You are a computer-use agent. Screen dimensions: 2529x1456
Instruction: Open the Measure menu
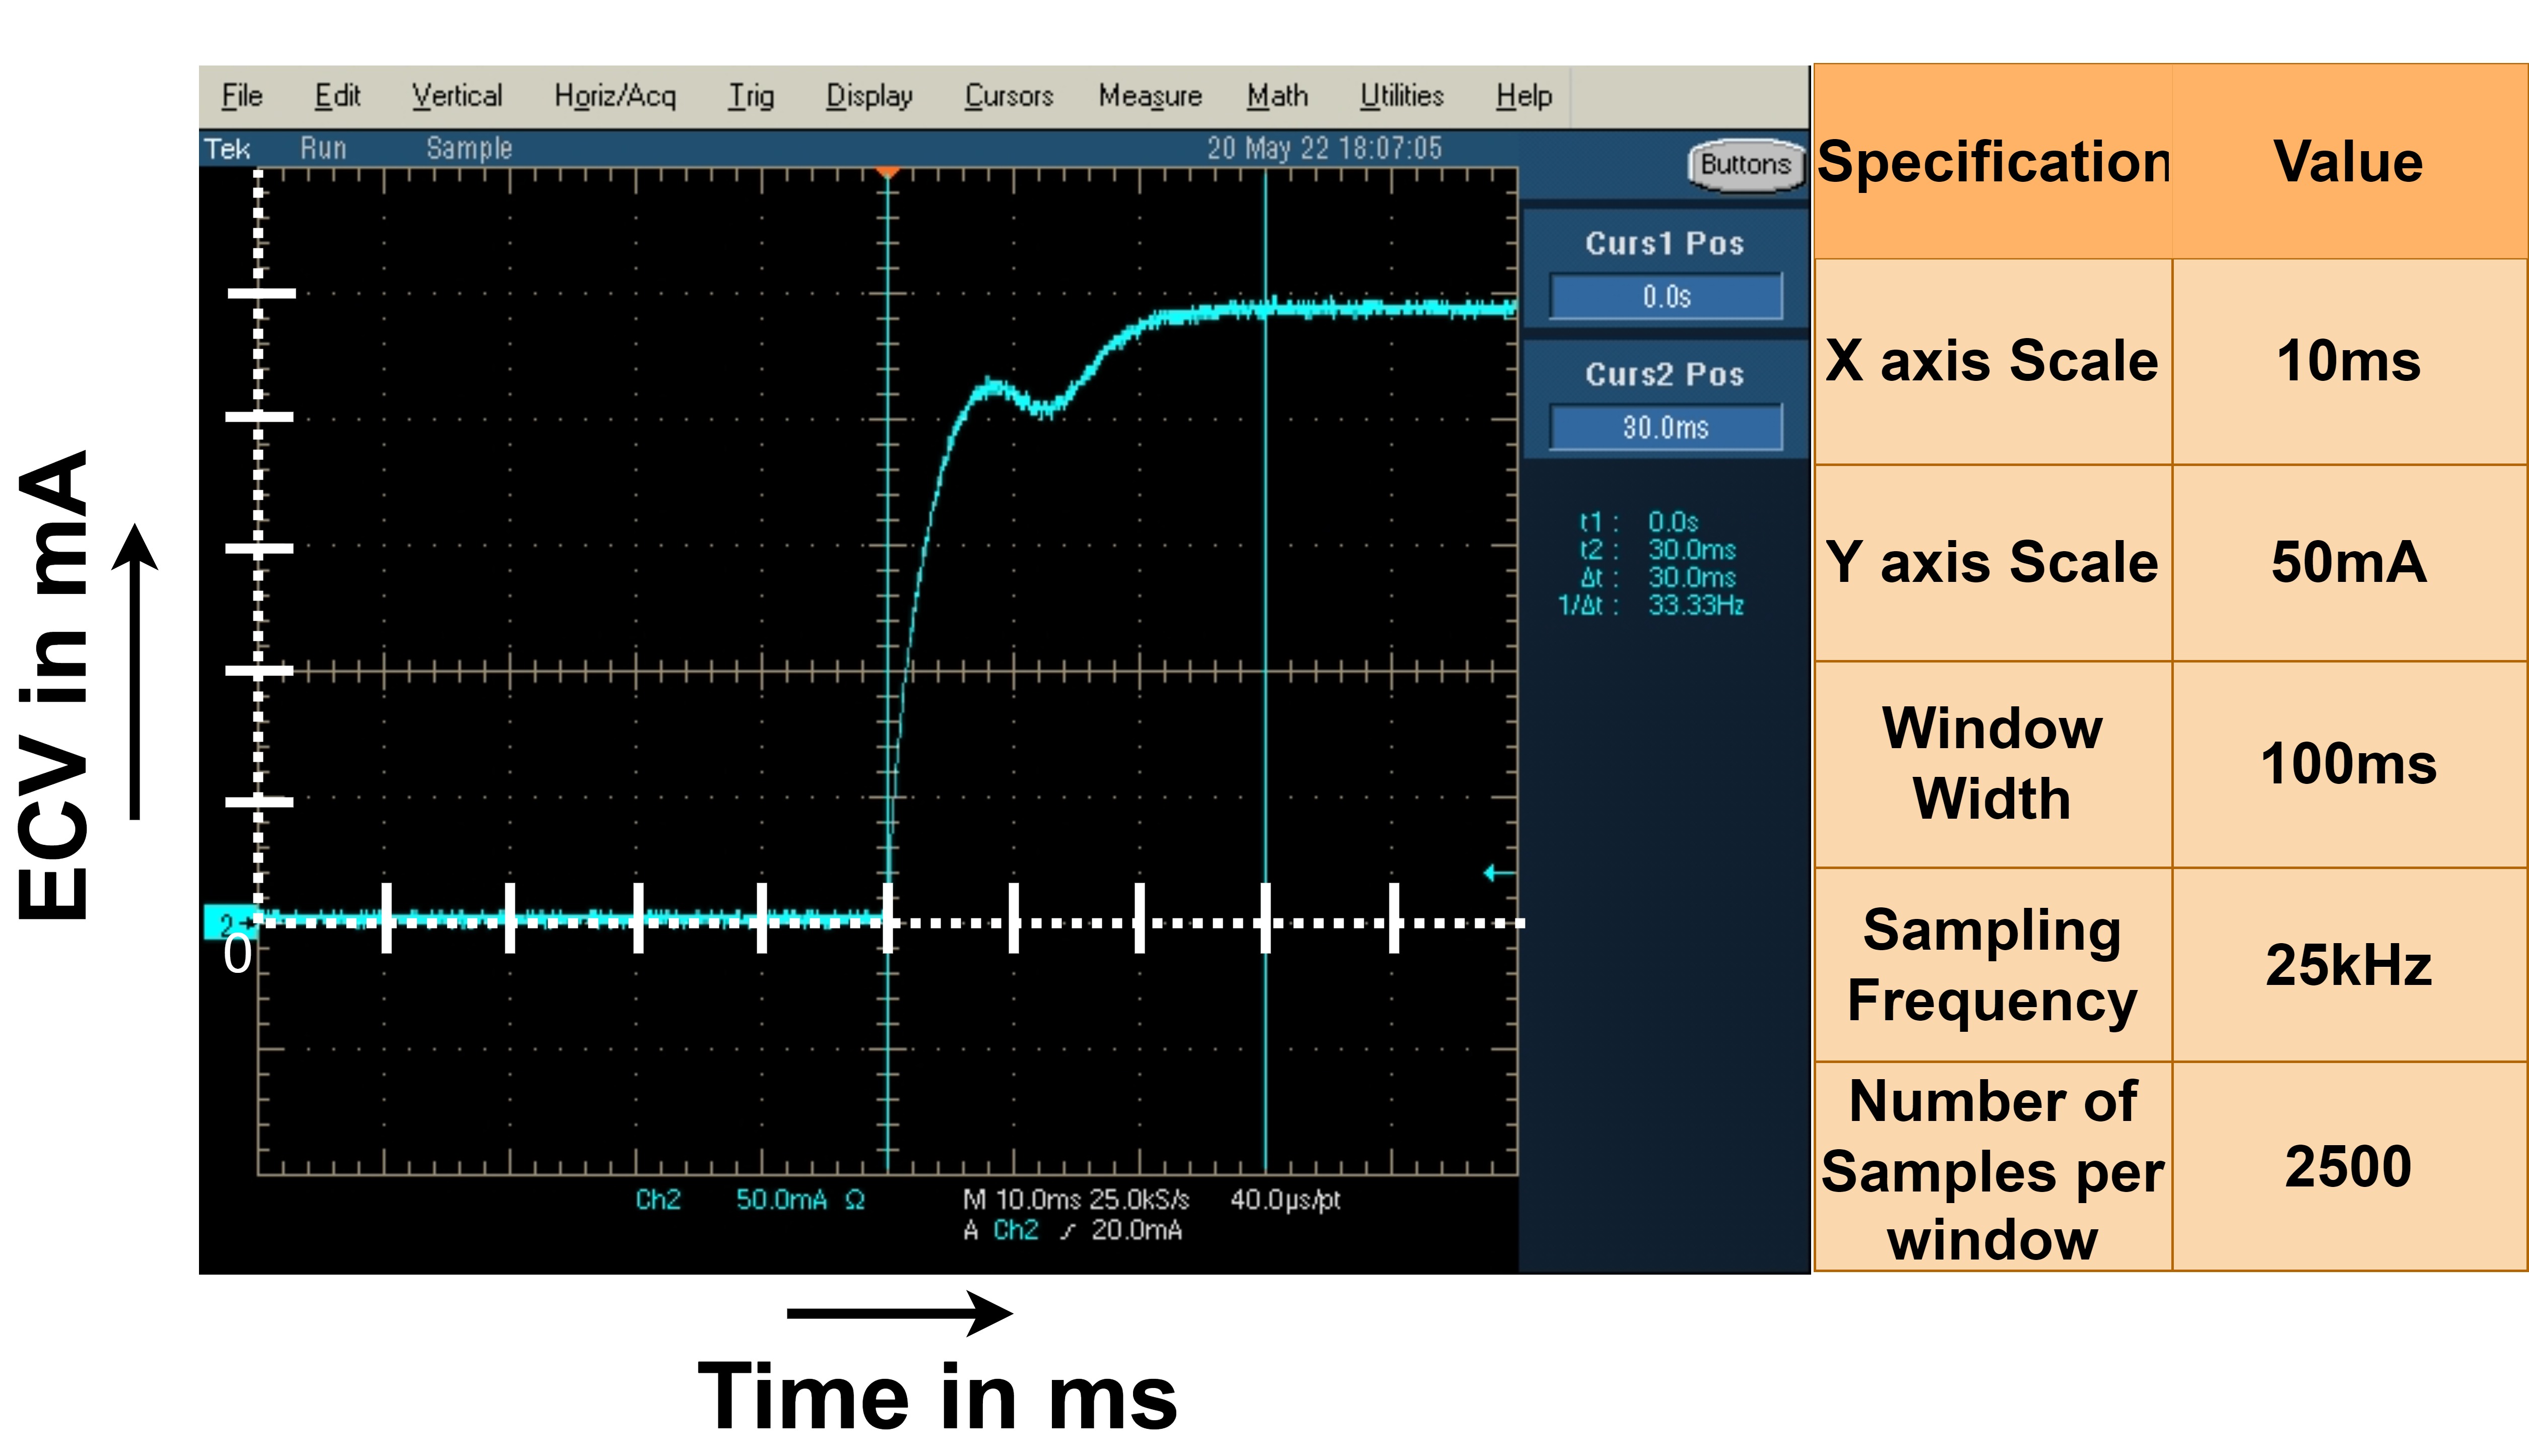pos(1150,96)
